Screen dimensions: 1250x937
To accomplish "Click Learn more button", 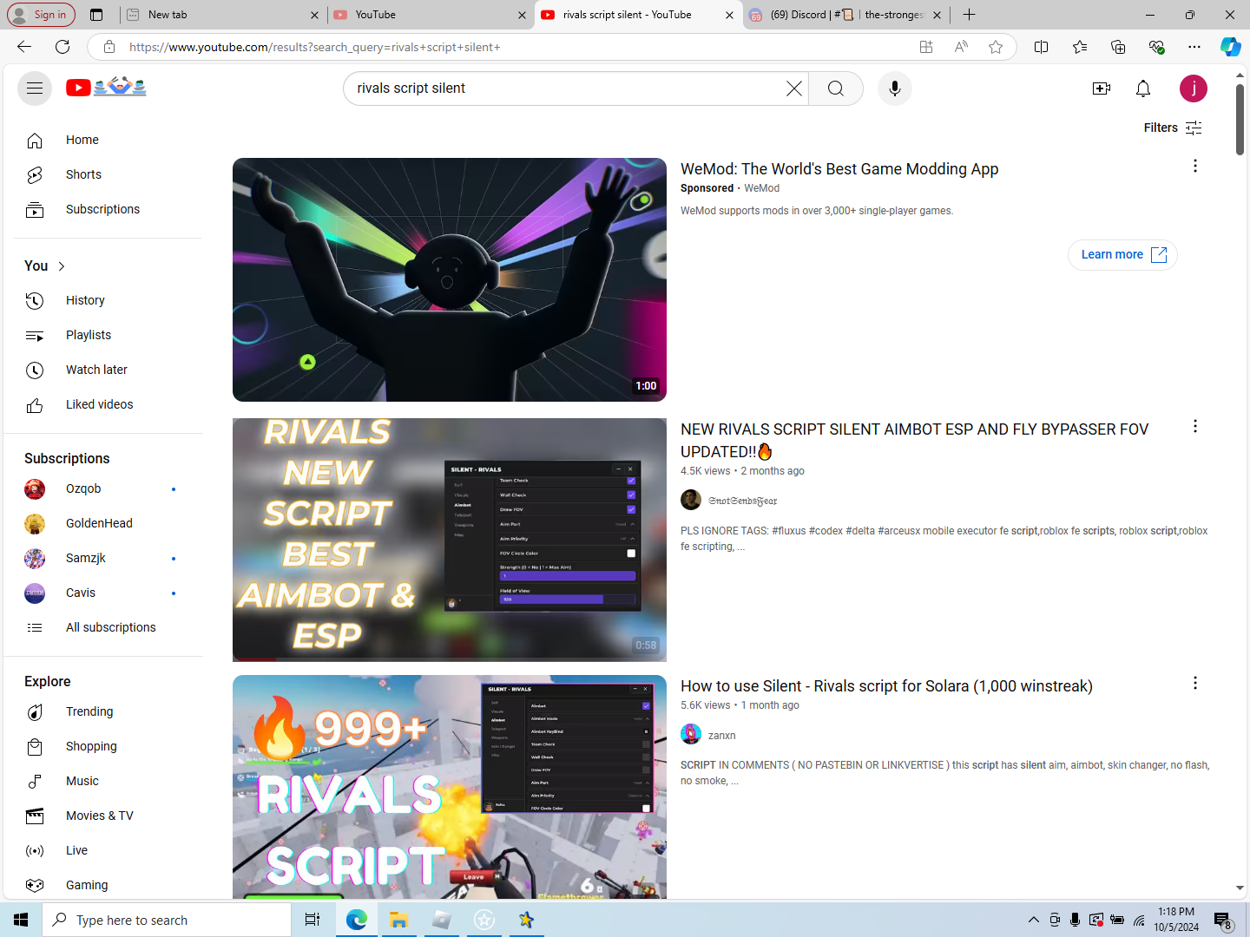I will click(x=1122, y=254).
